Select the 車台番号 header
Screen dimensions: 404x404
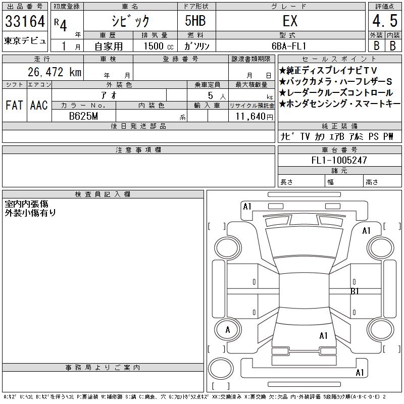point(339,149)
